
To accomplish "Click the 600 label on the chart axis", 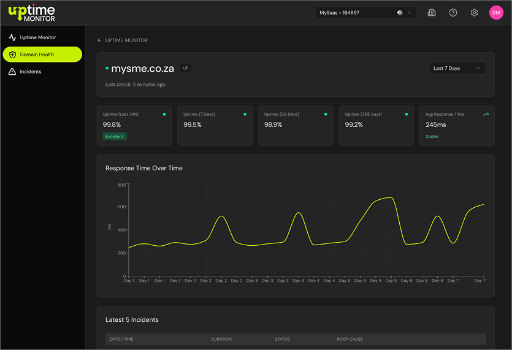I will click(x=121, y=207).
